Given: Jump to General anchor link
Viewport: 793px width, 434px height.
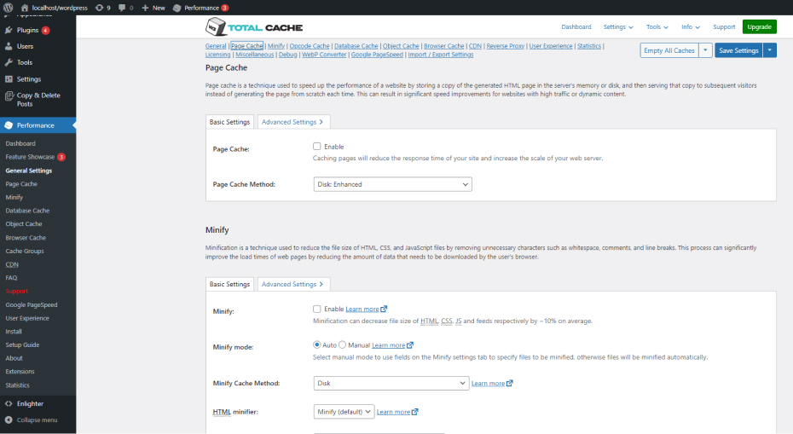Looking at the screenshot, I should [216, 46].
